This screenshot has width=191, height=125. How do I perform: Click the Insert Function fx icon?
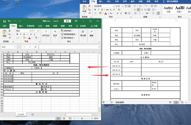36,47
